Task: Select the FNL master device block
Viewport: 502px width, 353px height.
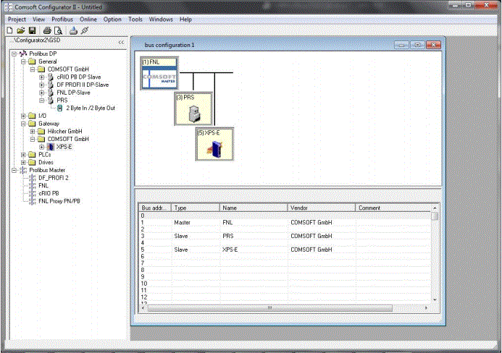Action: [159, 73]
